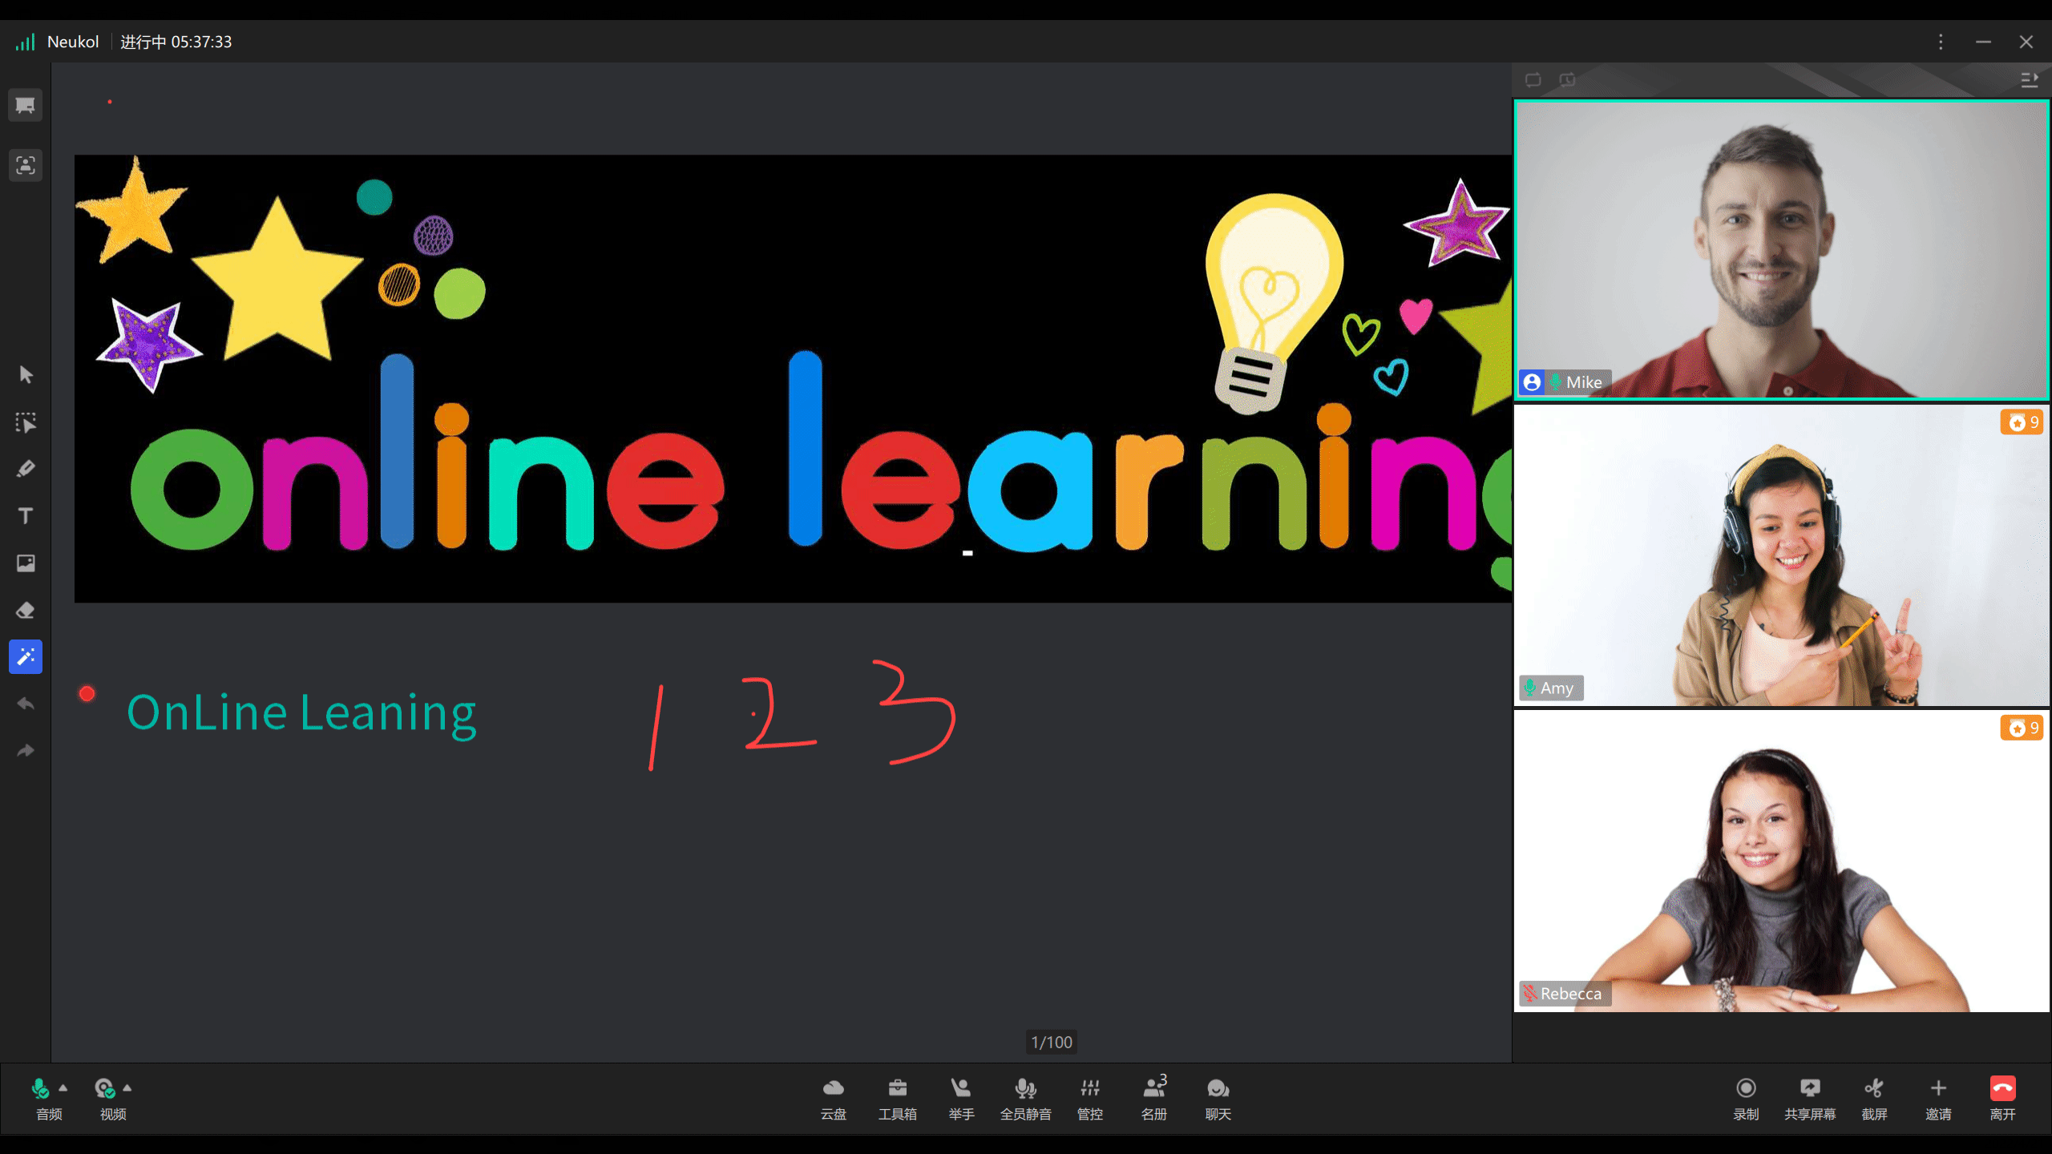Image resolution: width=2052 pixels, height=1154 pixels.
Task: Open the whiteboard view icon
Action: point(25,105)
